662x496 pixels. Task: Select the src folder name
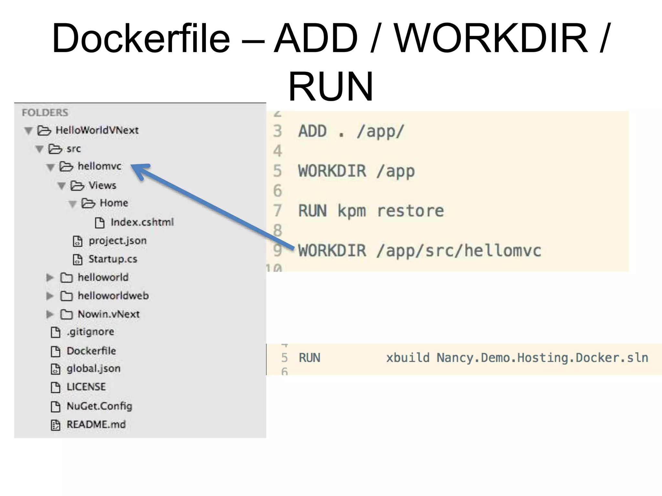click(74, 149)
